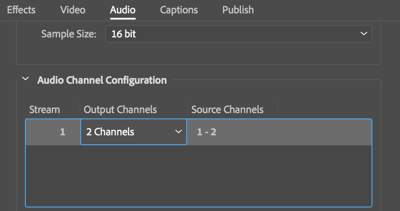Image resolution: width=400 pixels, height=211 pixels.
Task: Click the Audio Channel Configuration heading
Action: 102,81
